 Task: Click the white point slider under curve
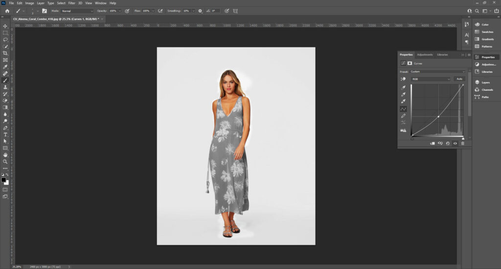point(463,138)
